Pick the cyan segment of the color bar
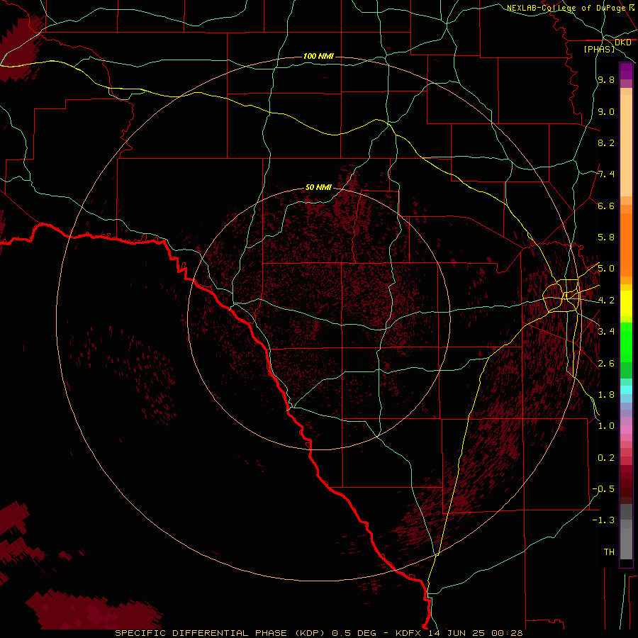 626,390
